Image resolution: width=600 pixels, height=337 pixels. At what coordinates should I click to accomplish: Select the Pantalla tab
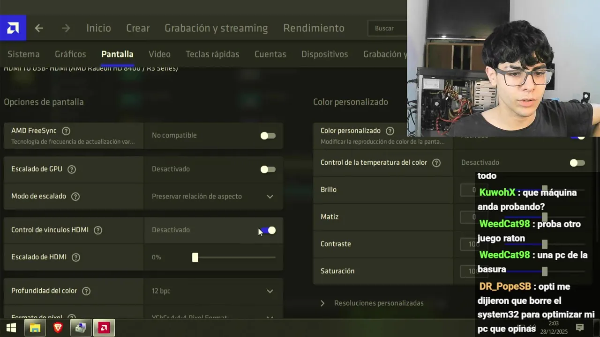coord(117,54)
